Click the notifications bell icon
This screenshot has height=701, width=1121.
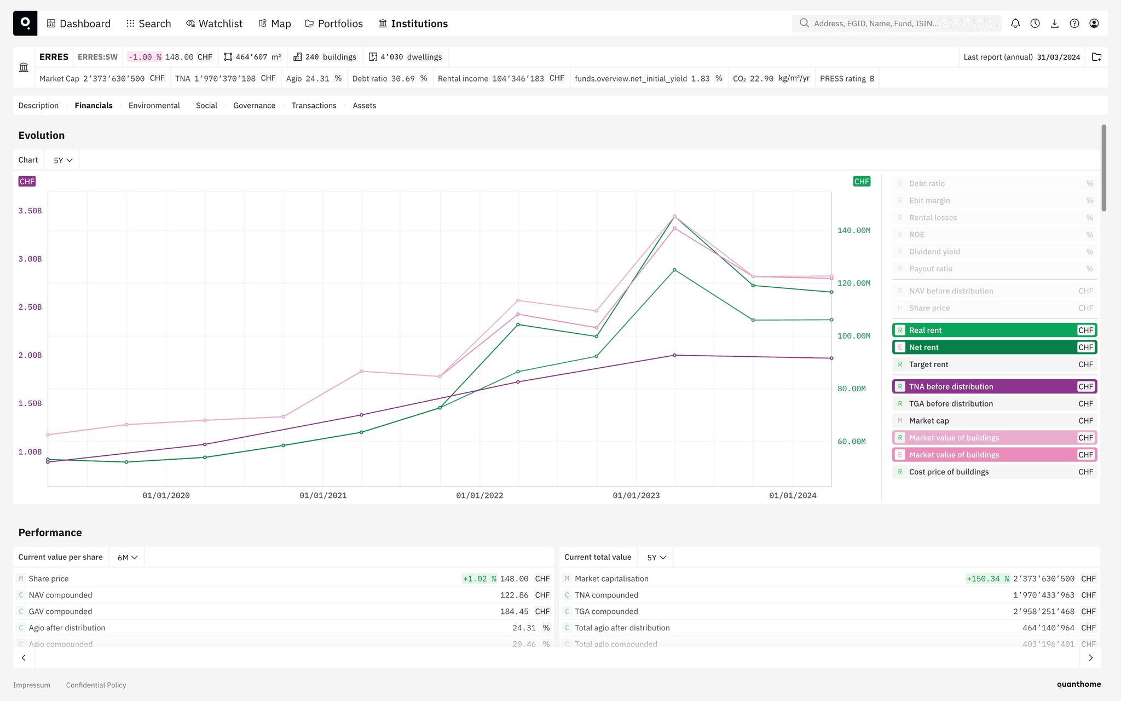[x=1016, y=24]
